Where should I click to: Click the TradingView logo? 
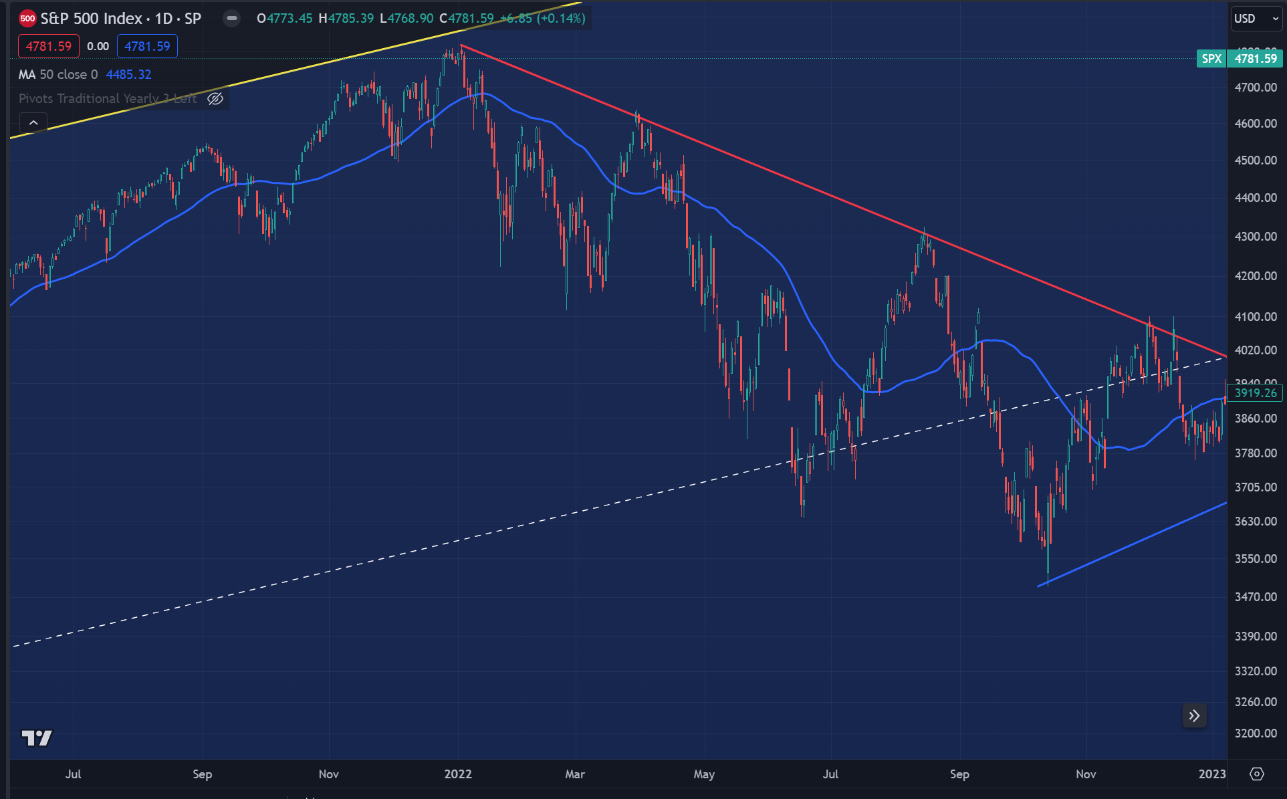click(x=37, y=737)
